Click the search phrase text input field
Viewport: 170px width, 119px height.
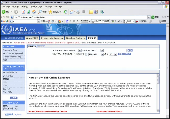click(115, 50)
